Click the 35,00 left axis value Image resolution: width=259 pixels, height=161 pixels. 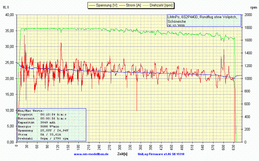pos(9,31)
